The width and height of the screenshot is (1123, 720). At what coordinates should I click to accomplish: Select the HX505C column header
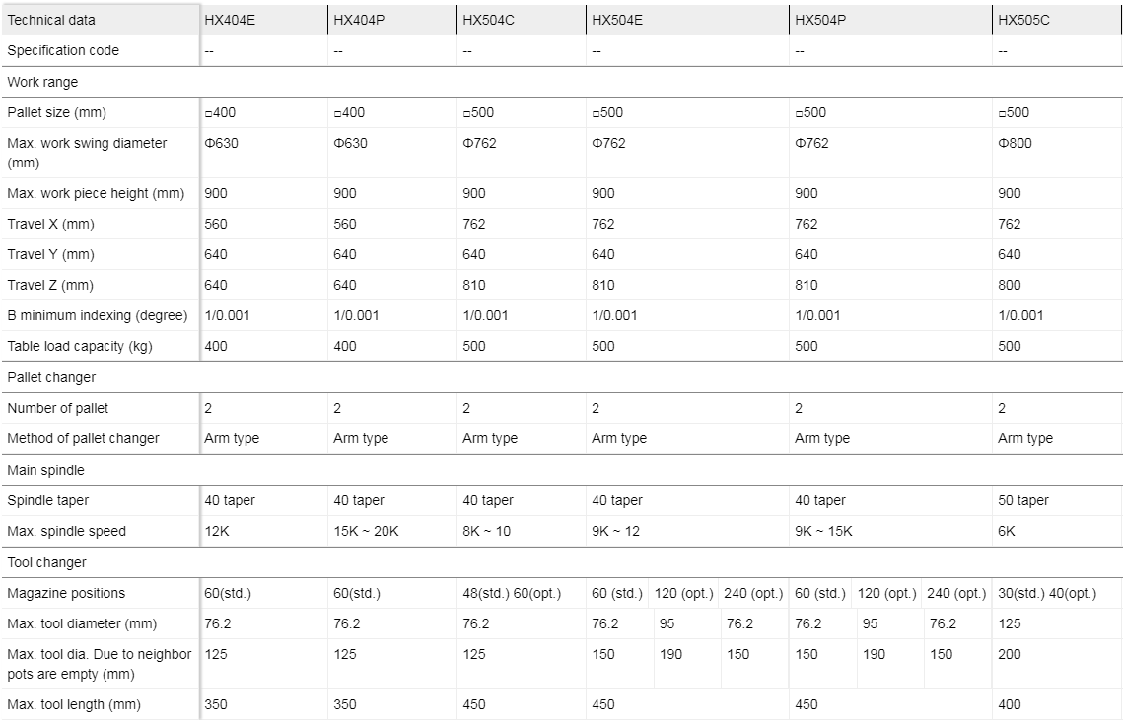[x=1023, y=20]
